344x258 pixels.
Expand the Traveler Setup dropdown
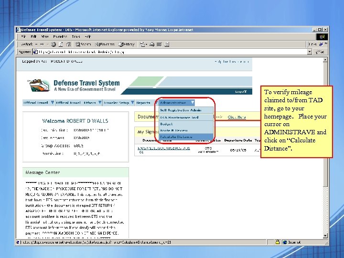[x=132, y=102]
